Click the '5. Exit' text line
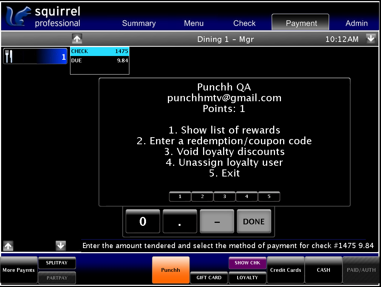 pos(224,173)
